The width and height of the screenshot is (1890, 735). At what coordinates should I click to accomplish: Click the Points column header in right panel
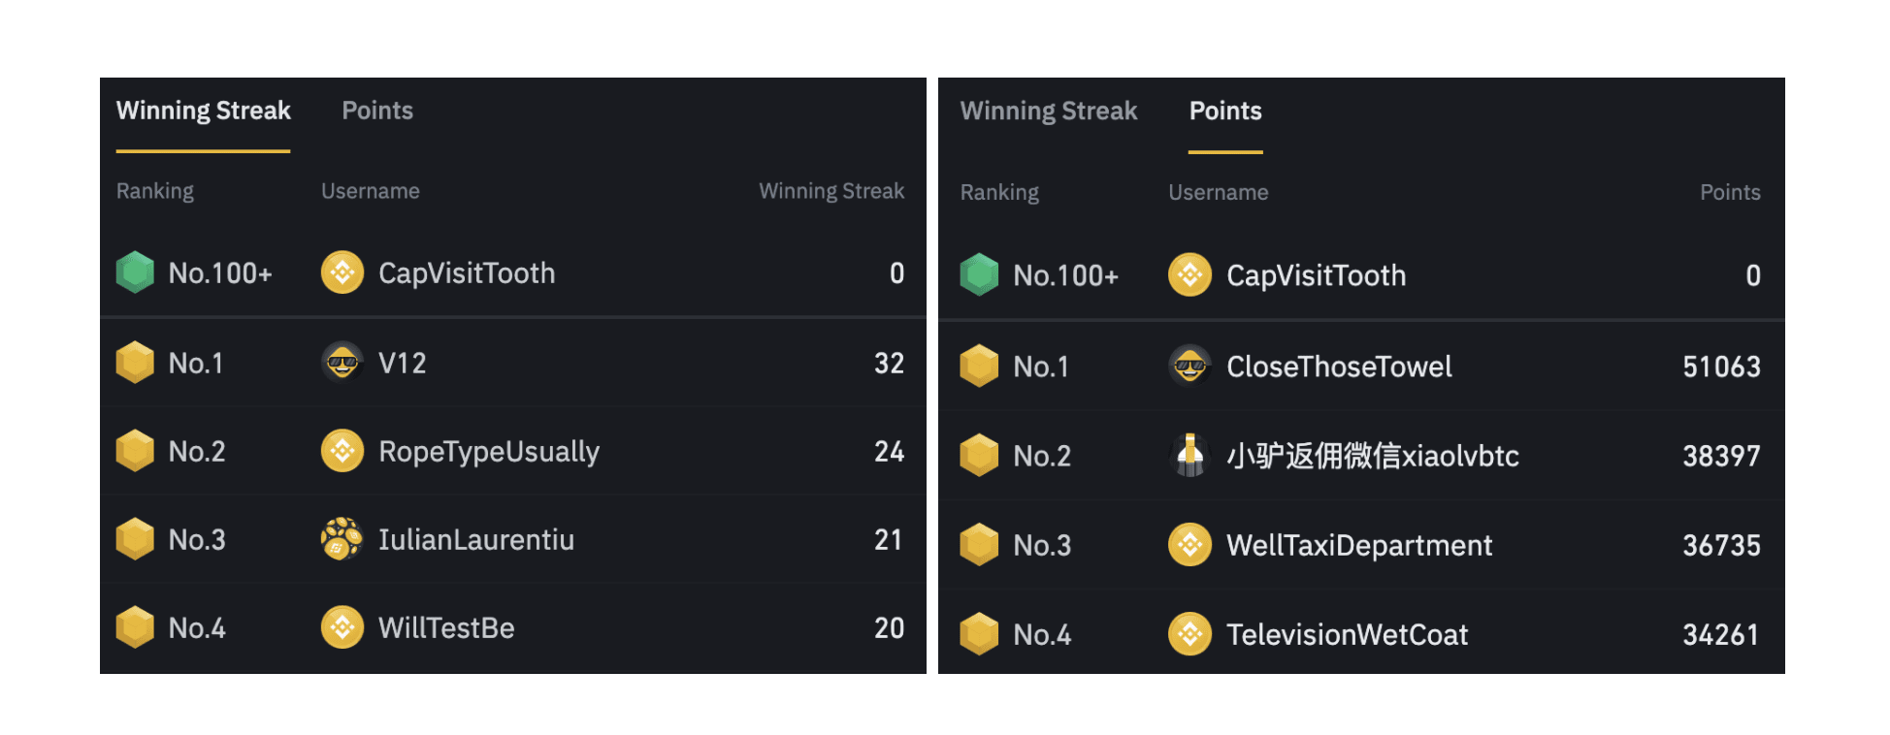coord(1730,192)
